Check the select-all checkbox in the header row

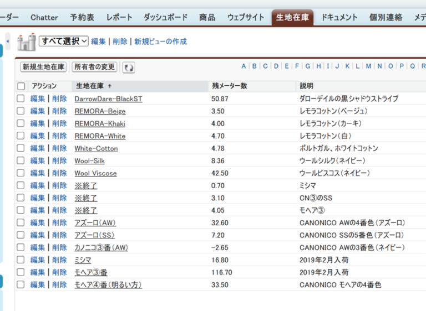click(x=21, y=86)
